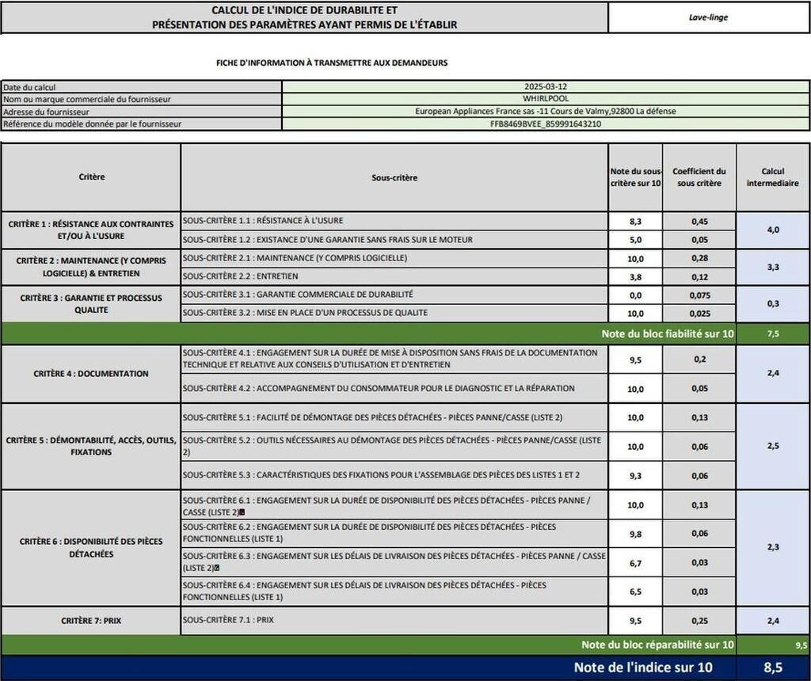Screen dimensions: 811x681
Task: Click the calculation date value 2025-03-12
Action: (x=546, y=86)
